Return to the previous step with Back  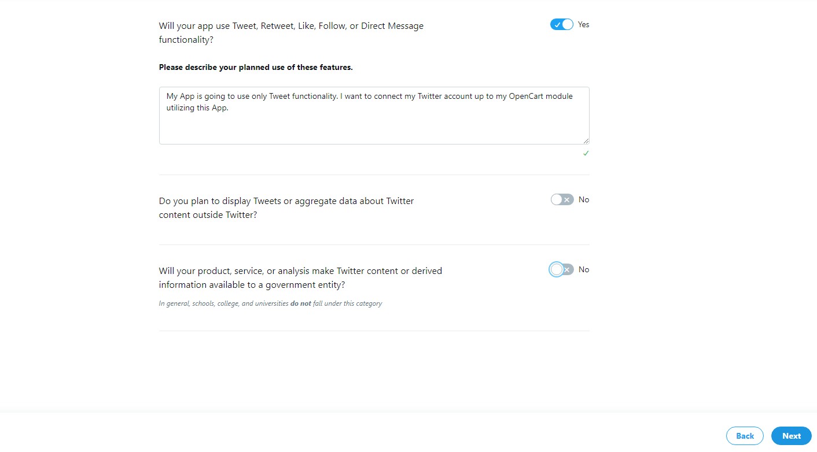tap(745, 436)
